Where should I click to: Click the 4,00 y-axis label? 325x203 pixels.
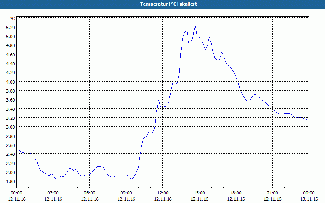pyautogui.click(x=11, y=82)
